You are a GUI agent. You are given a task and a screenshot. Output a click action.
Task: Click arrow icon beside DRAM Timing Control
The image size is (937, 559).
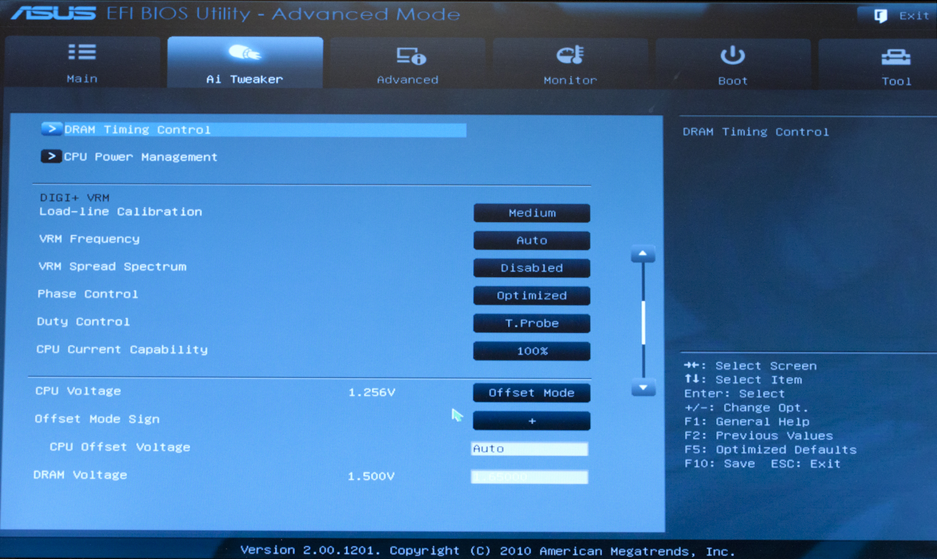(x=52, y=129)
